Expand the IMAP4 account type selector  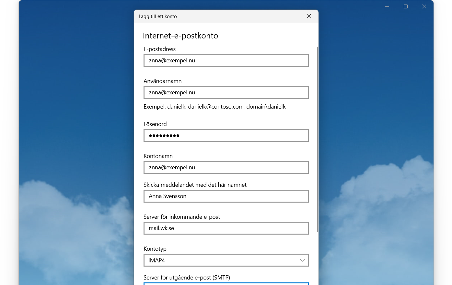(226, 260)
